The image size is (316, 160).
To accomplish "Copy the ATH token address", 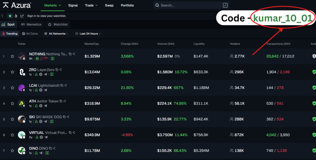I will 61,101.
